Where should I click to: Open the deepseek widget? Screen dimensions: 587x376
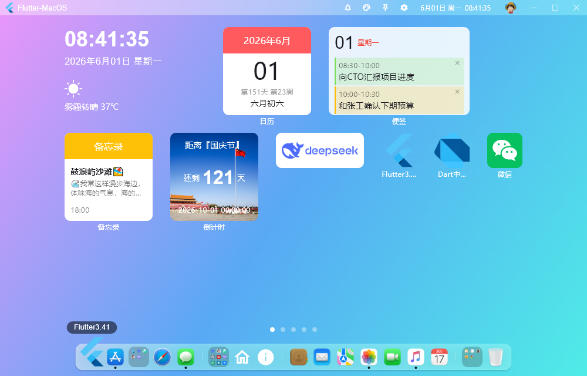coord(320,150)
